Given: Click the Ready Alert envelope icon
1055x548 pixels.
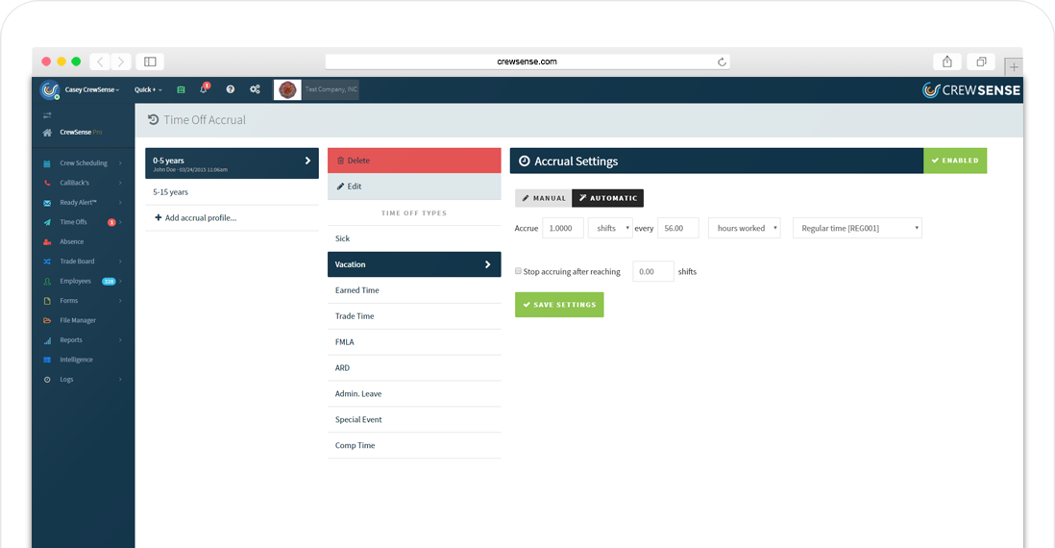Looking at the screenshot, I should click(47, 203).
